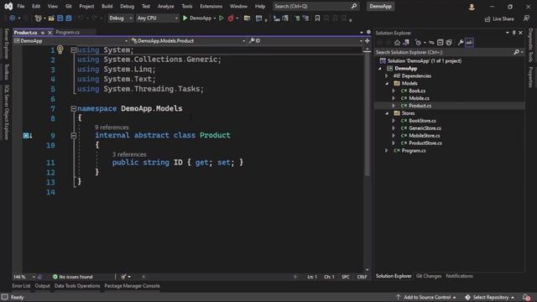Click the Hot Reload flame icon
Viewport: 537px width, 302px height.
pos(231,18)
